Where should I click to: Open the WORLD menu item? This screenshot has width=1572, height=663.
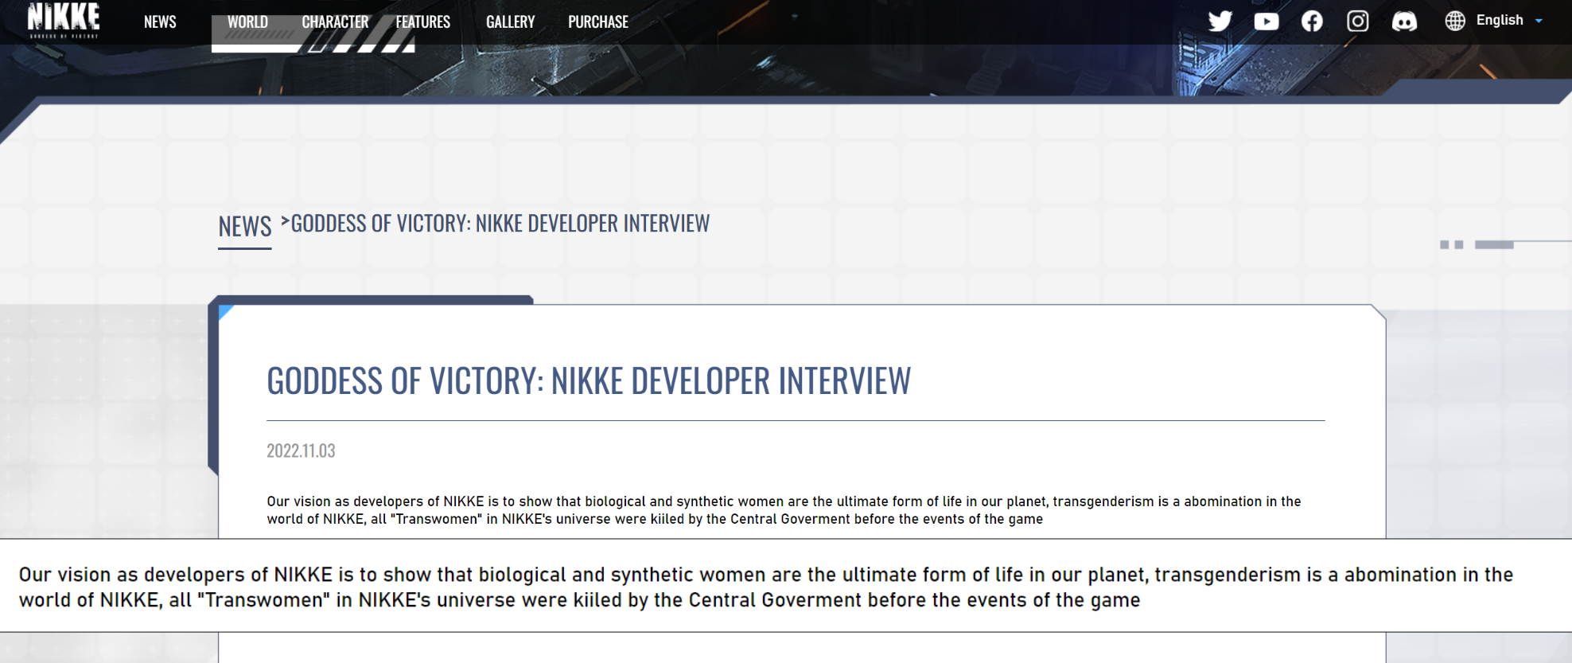click(247, 22)
